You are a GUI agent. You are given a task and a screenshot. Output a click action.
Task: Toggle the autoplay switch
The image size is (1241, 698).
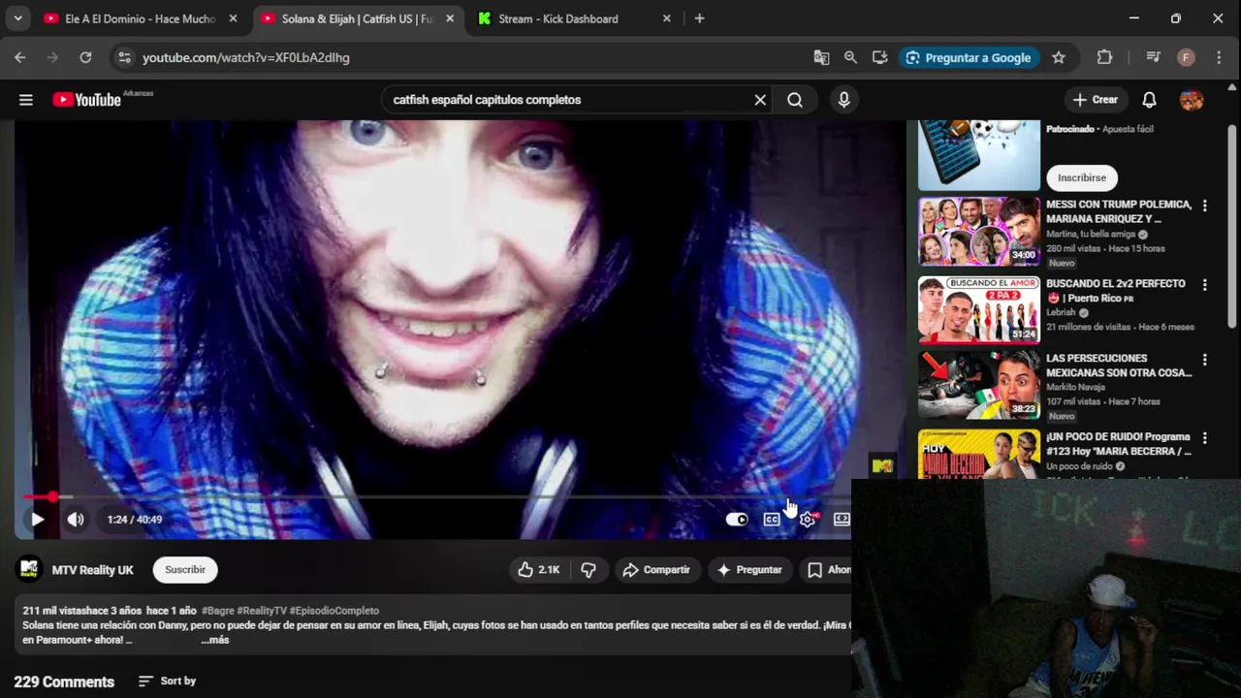click(737, 520)
